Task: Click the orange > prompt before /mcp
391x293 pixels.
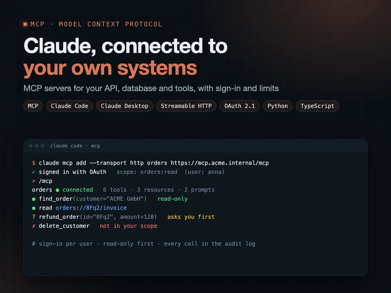Action: 34,181
